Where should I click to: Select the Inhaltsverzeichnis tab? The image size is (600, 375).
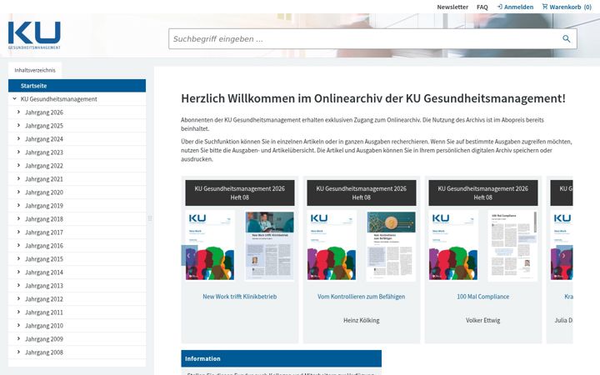(35, 70)
